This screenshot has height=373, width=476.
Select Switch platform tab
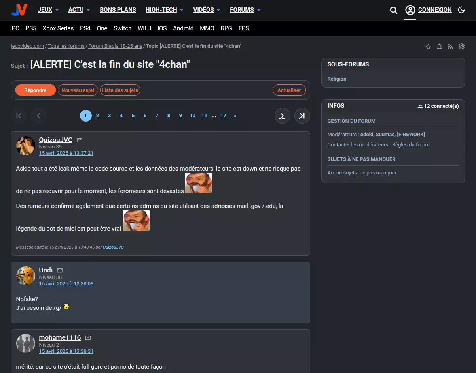[x=123, y=28]
